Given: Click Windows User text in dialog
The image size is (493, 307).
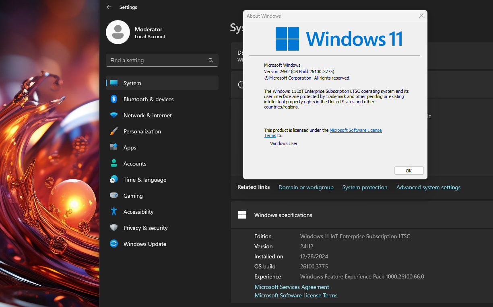Looking at the screenshot, I should pos(284,143).
